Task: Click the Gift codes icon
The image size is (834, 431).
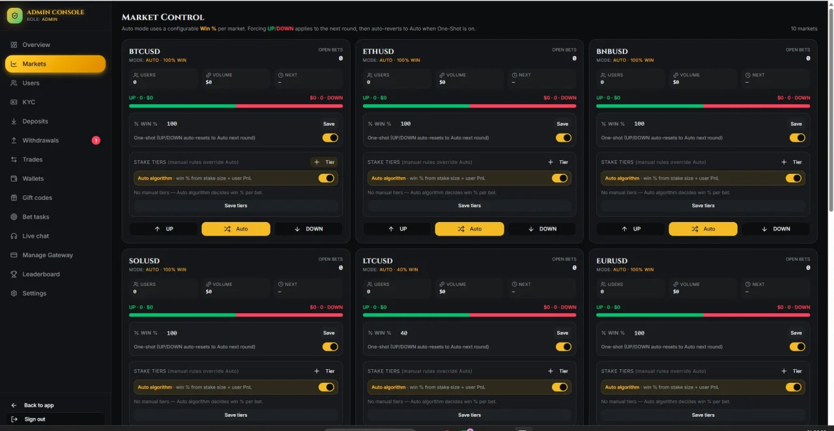Action: point(14,197)
